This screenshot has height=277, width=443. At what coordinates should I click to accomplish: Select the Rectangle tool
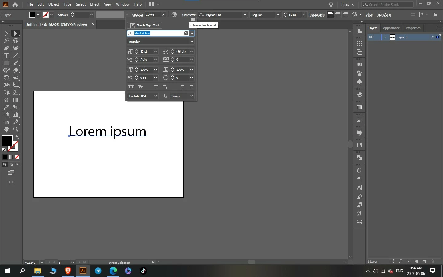[6, 63]
